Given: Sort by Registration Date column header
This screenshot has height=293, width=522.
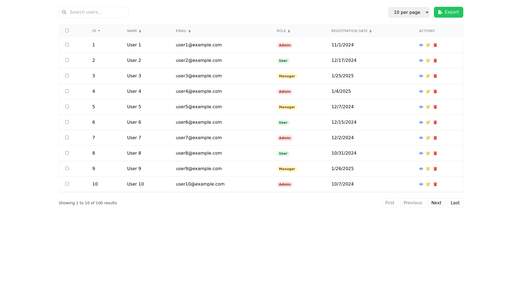Looking at the screenshot, I should point(351,31).
